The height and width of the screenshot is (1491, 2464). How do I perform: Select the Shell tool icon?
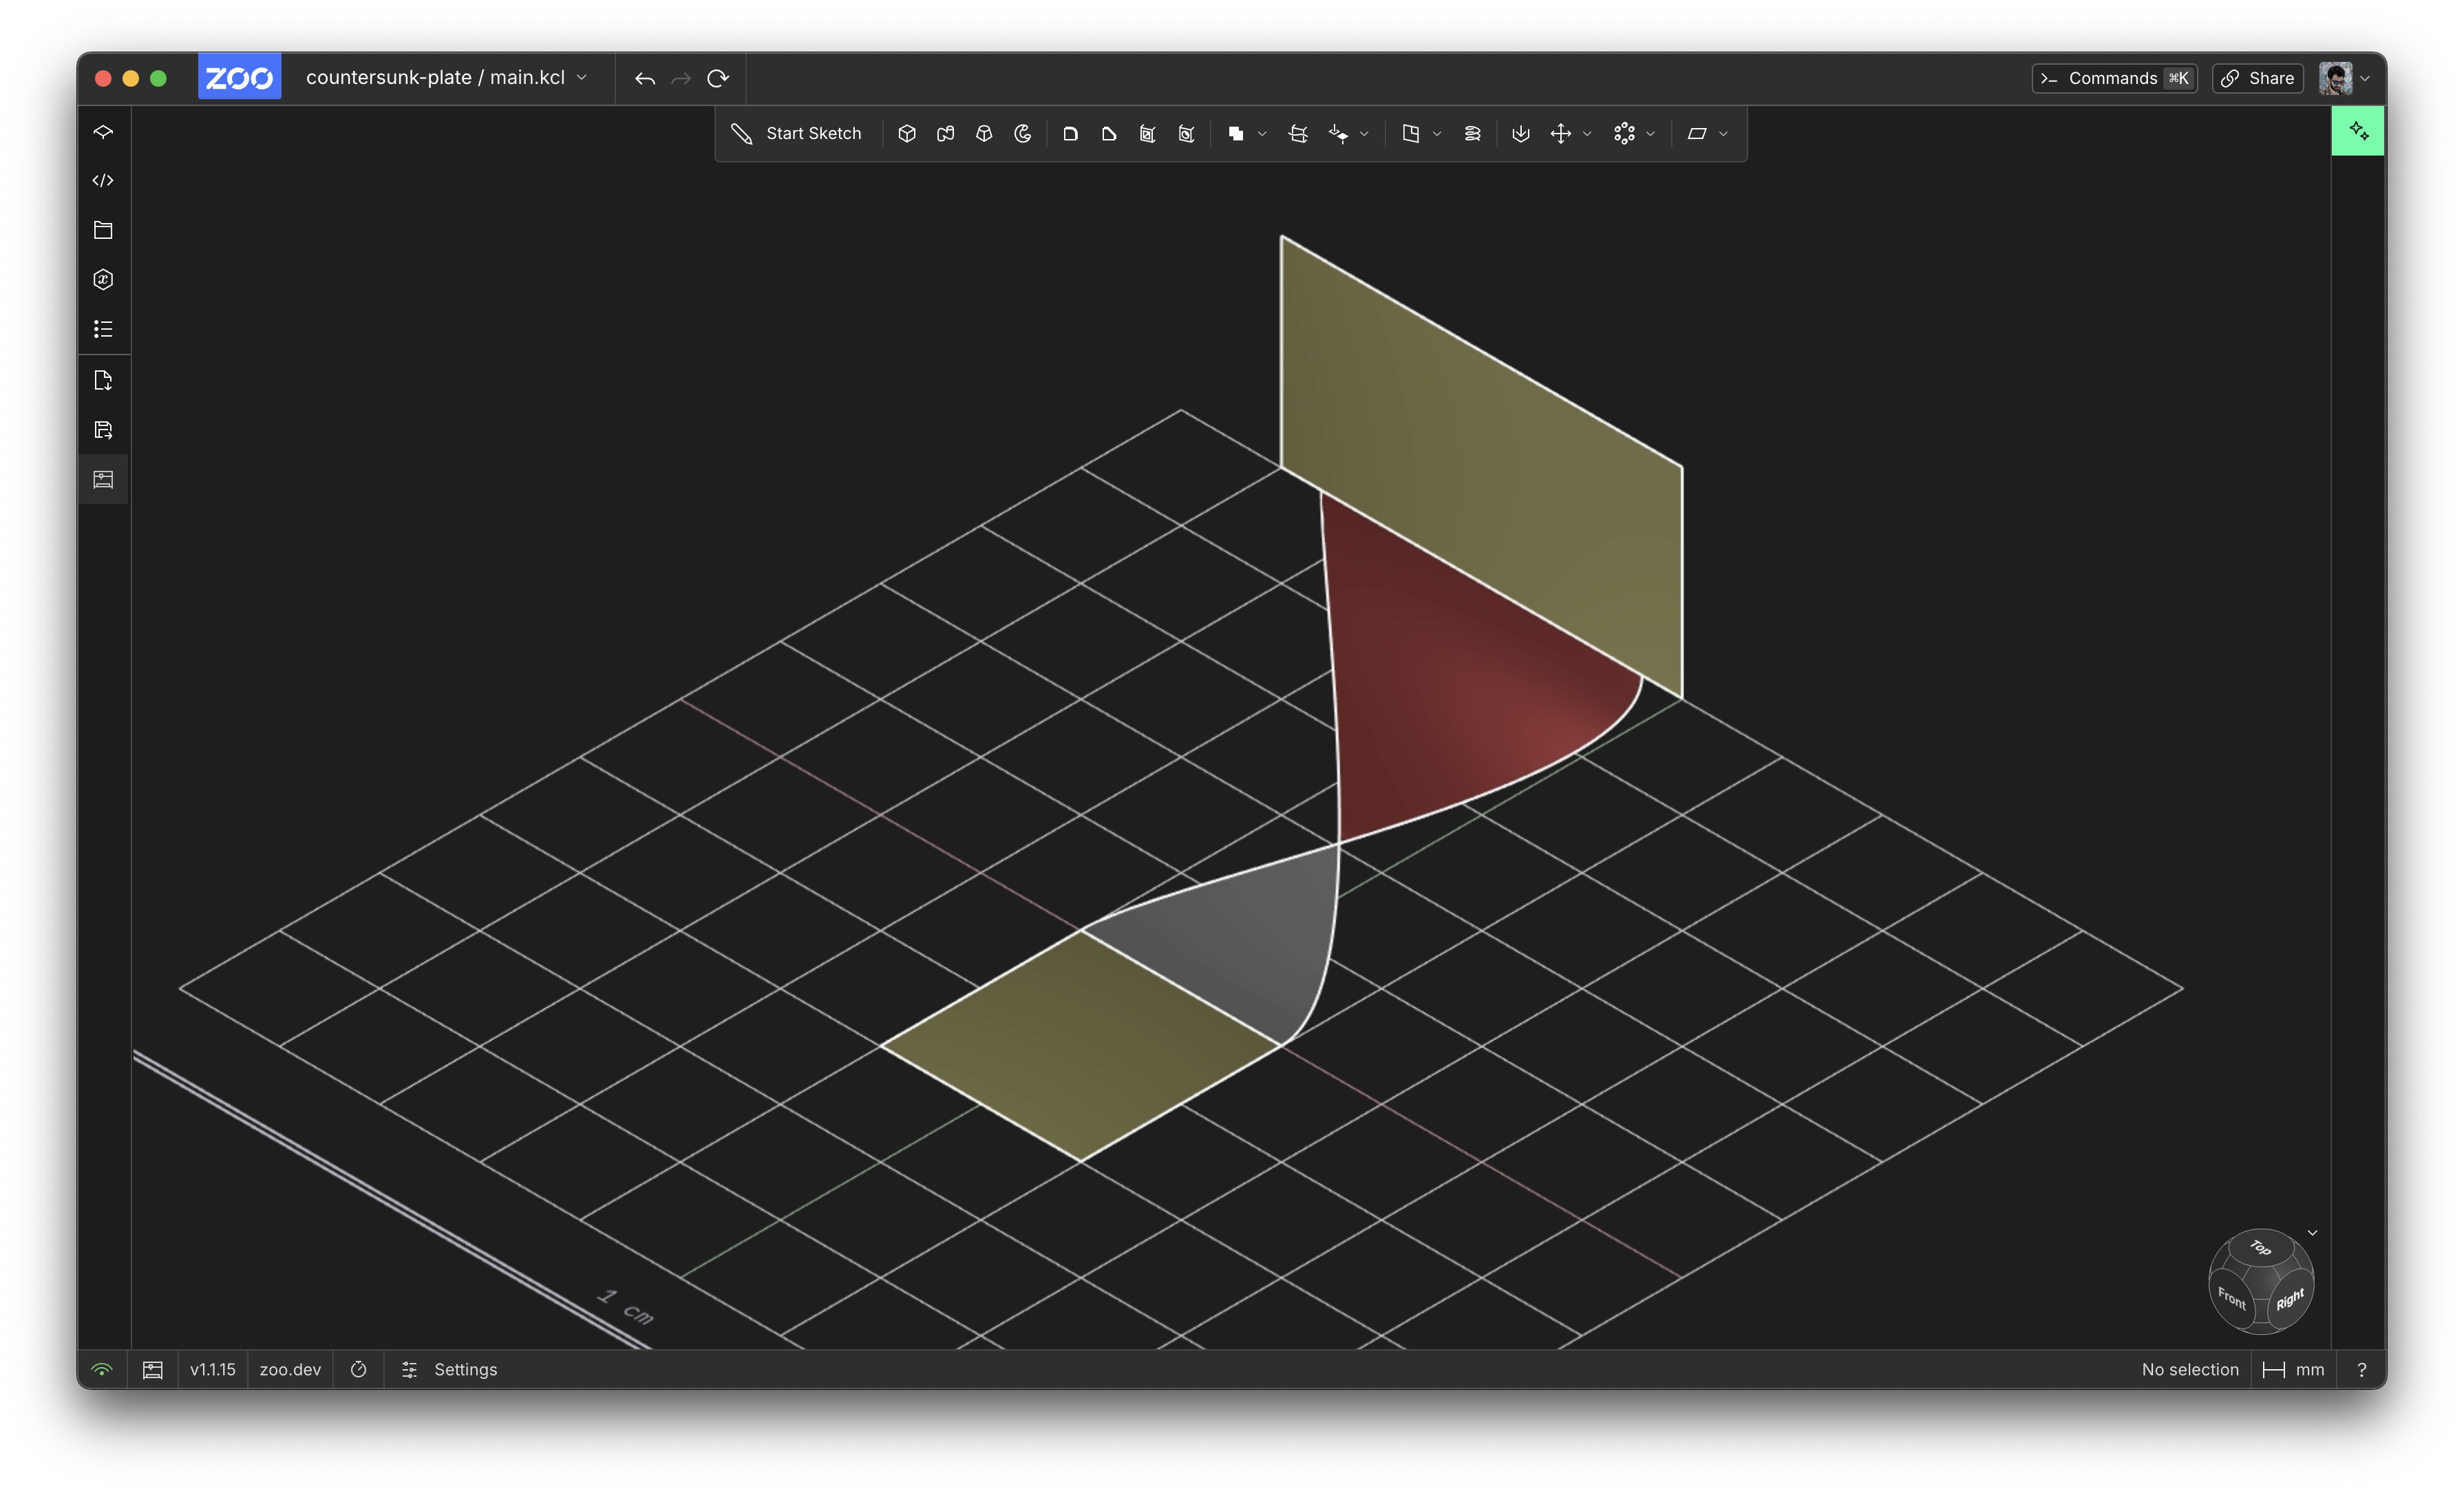[x=1147, y=134]
